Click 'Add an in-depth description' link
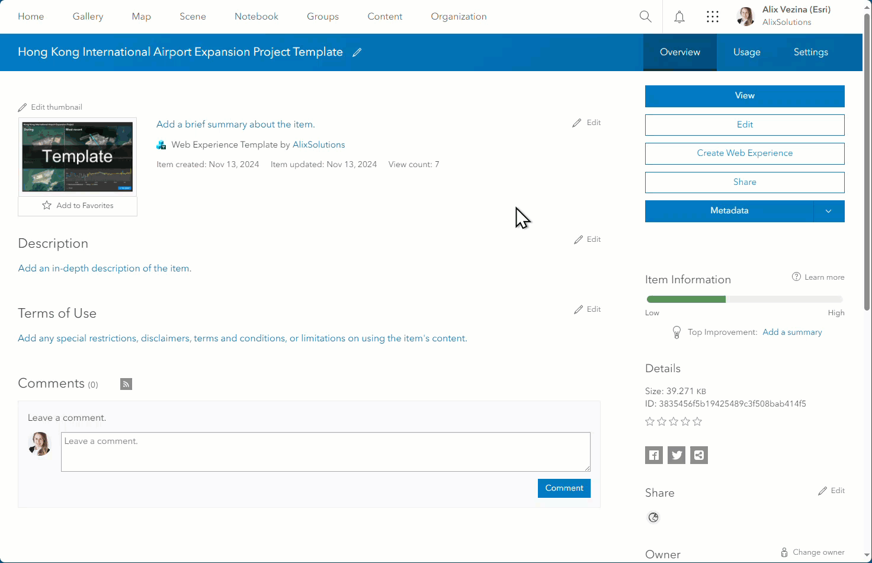The height and width of the screenshot is (563, 872). point(105,268)
